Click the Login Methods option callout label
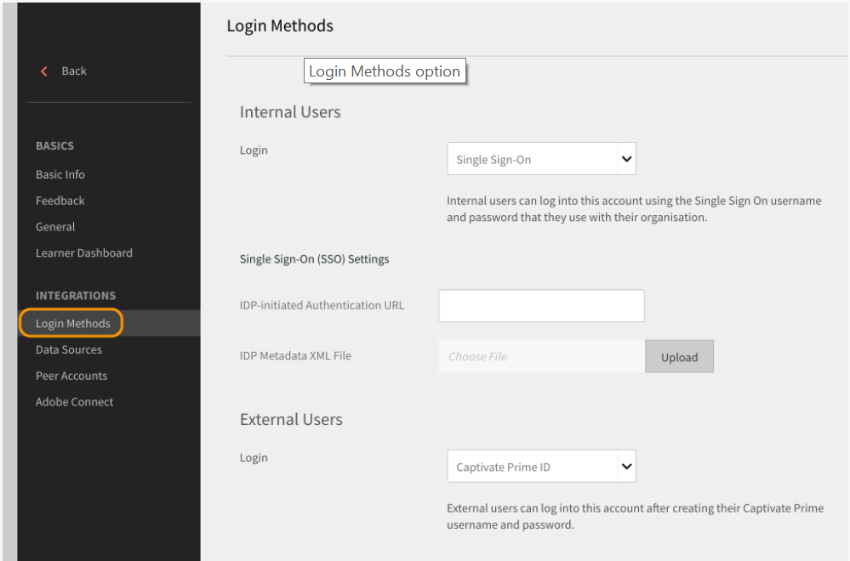This screenshot has width=850, height=561. click(385, 72)
